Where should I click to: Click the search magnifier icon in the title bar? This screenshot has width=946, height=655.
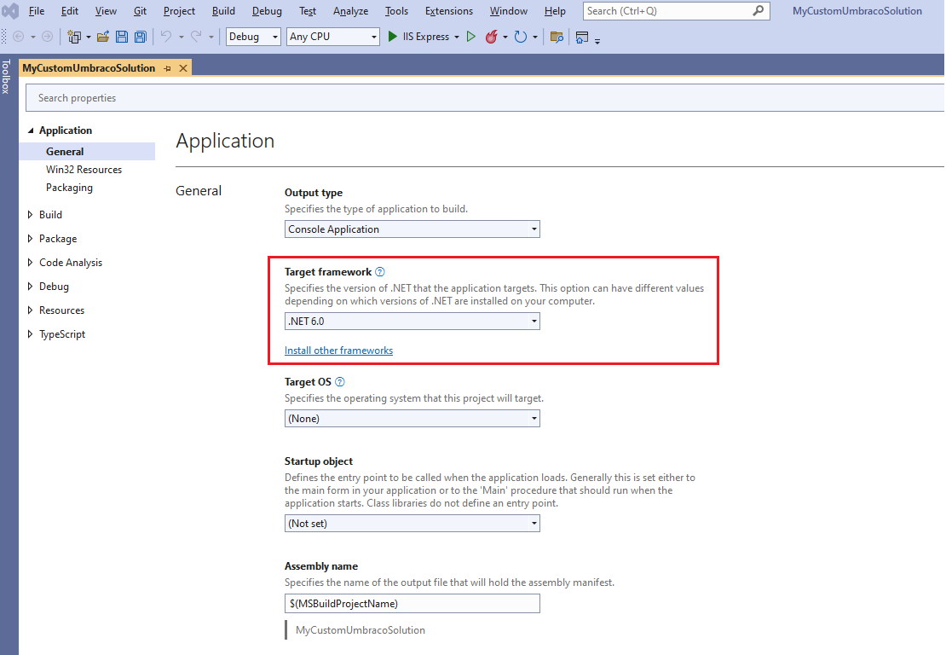pos(759,10)
